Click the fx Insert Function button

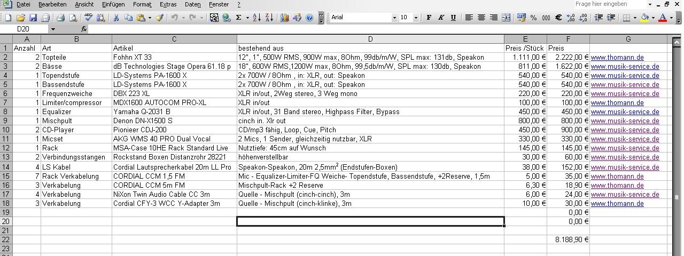84,29
